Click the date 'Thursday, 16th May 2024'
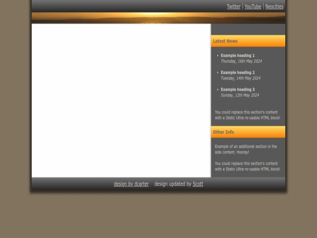 click(x=241, y=61)
